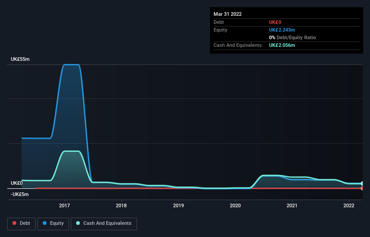Click the tooltip Equity row label
The image size is (370, 237).
pos(220,30)
